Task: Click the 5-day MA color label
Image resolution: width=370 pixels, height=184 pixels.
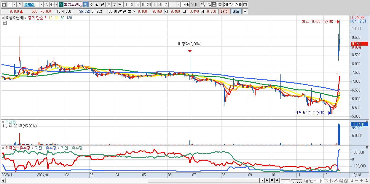Action: click(45, 18)
